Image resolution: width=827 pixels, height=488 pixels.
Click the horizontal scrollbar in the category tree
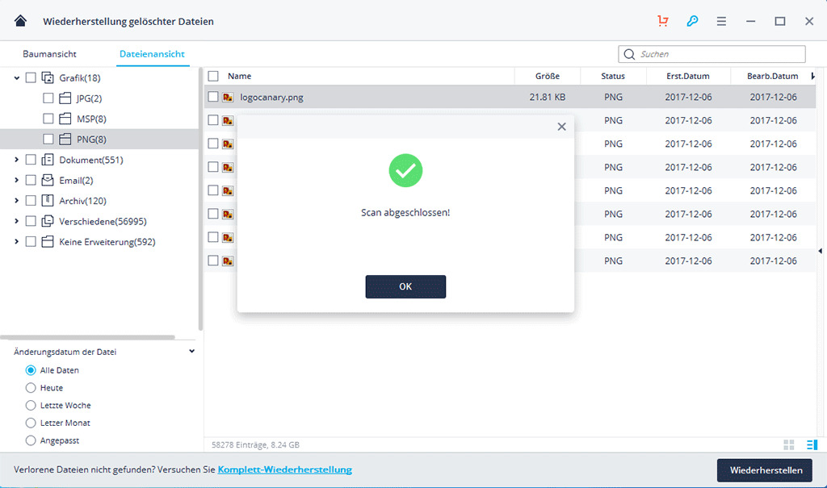[87, 337]
